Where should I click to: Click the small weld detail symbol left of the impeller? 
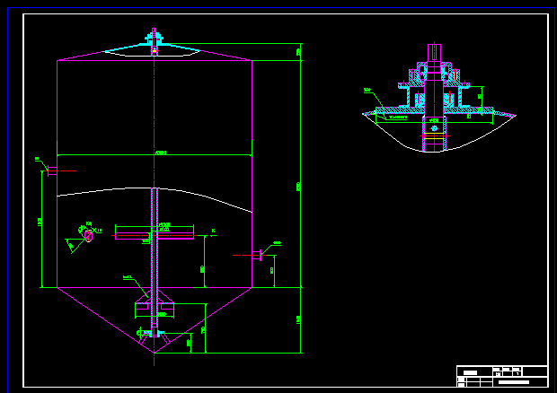[87, 236]
